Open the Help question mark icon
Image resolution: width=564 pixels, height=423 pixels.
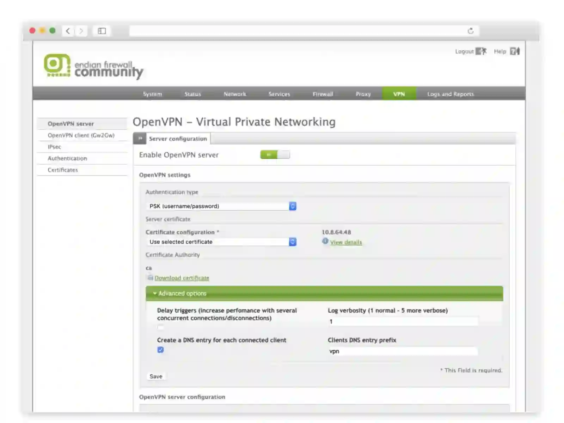[515, 51]
